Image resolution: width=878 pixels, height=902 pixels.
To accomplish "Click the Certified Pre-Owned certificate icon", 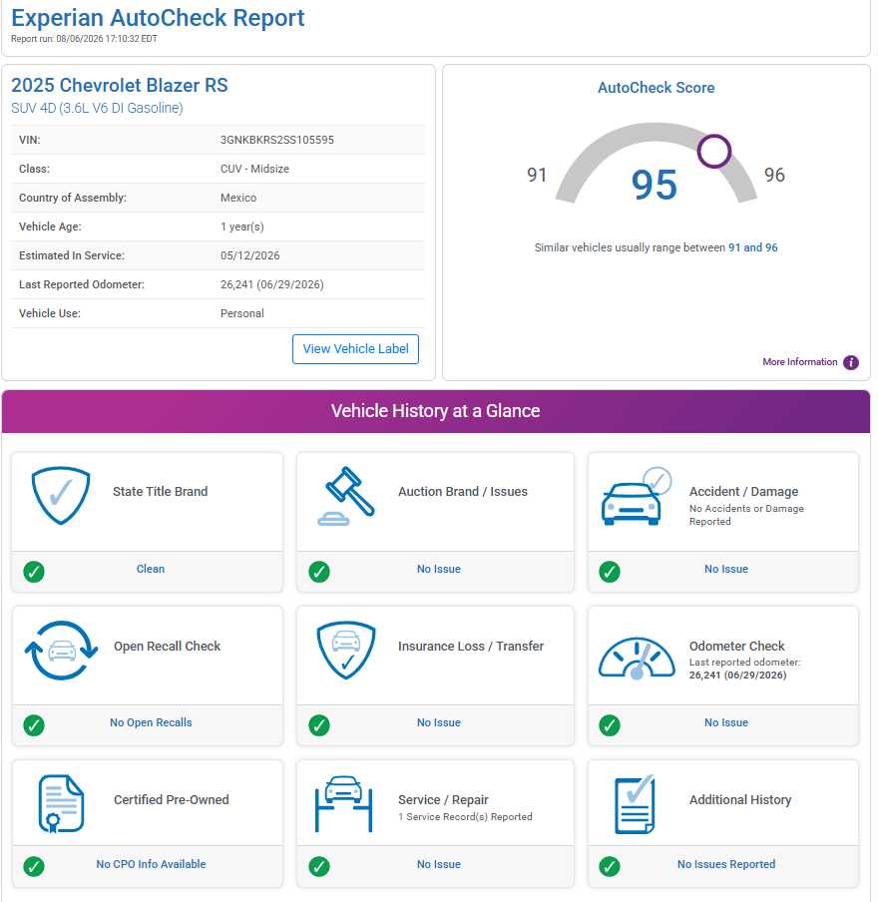I will (x=61, y=804).
